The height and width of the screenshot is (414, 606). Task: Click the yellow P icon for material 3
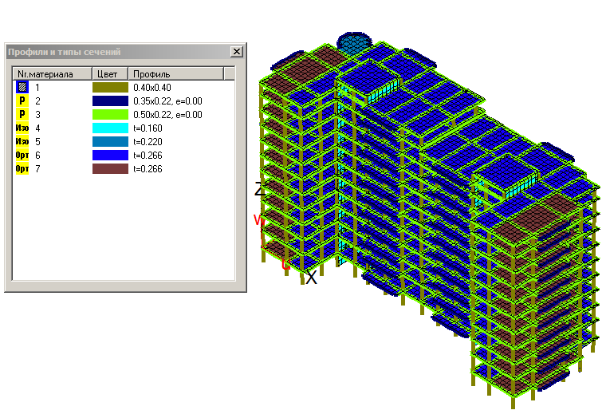pos(22,114)
